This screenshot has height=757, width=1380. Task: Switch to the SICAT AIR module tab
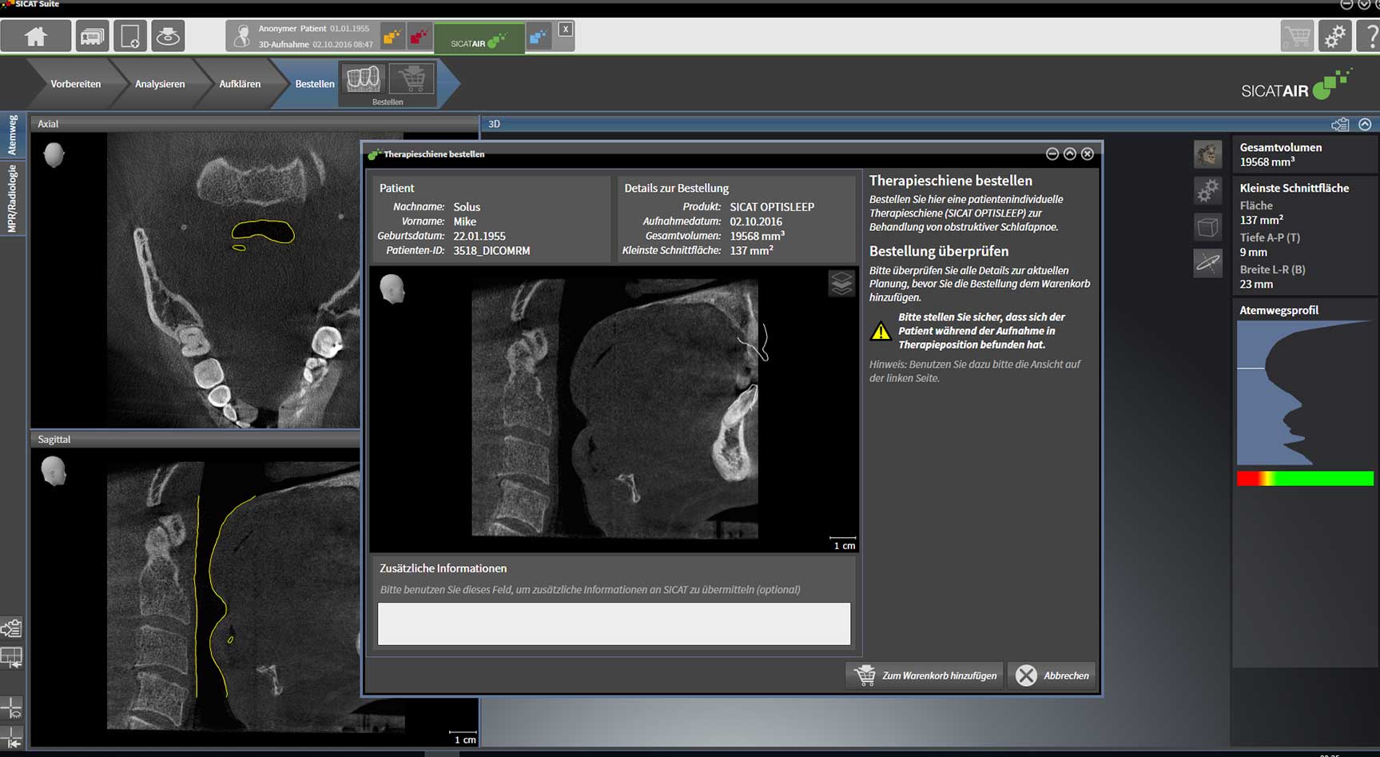pos(479,40)
